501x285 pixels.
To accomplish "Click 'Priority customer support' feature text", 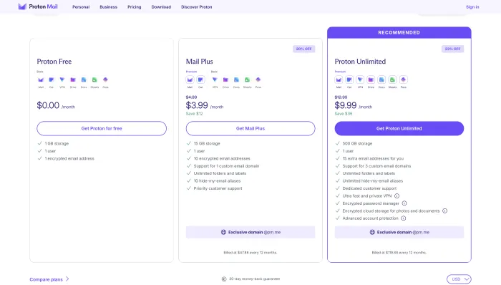I will [x=218, y=188].
